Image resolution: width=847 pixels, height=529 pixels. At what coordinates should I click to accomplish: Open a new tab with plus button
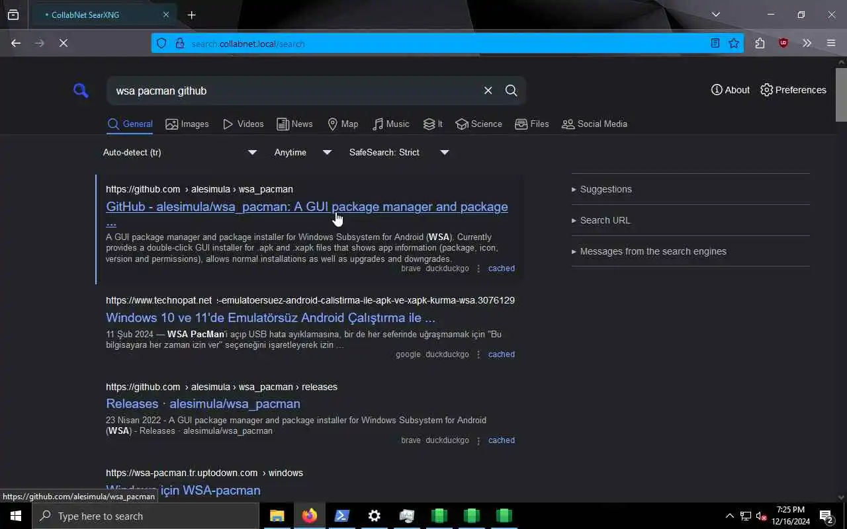tap(191, 15)
